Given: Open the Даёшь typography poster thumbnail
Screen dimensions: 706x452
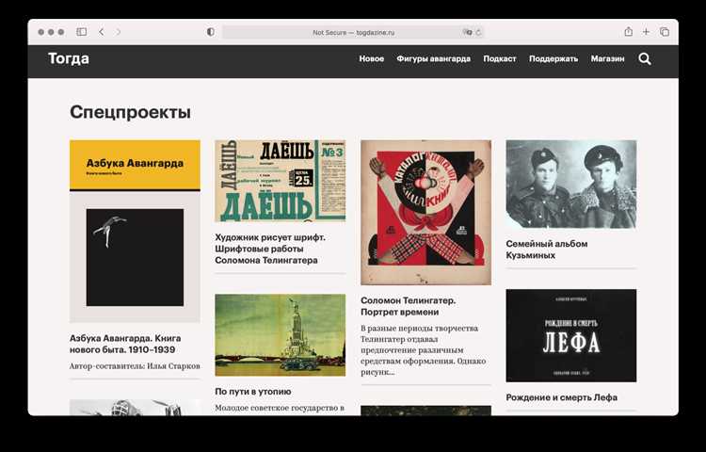Looking at the screenshot, I should click(x=281, y=181).
